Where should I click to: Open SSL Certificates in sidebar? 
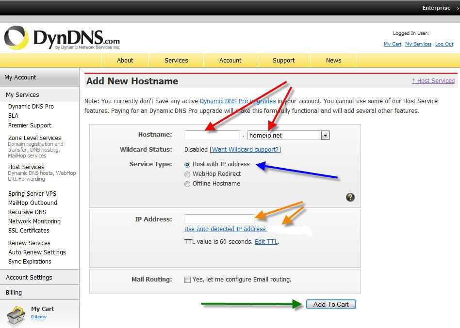click(29, 231)
